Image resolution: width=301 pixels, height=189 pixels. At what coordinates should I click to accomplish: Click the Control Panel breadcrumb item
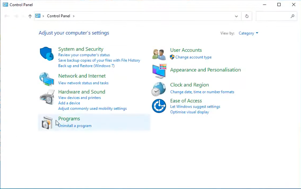(x=58, y=16)
